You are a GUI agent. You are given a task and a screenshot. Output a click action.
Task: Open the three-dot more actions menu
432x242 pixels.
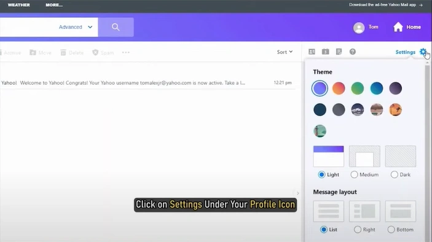click(126, 52)
